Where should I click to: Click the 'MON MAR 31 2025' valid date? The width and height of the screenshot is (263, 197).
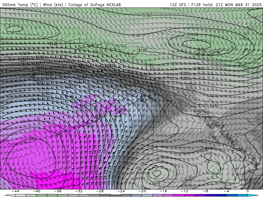tap(243, 5)
